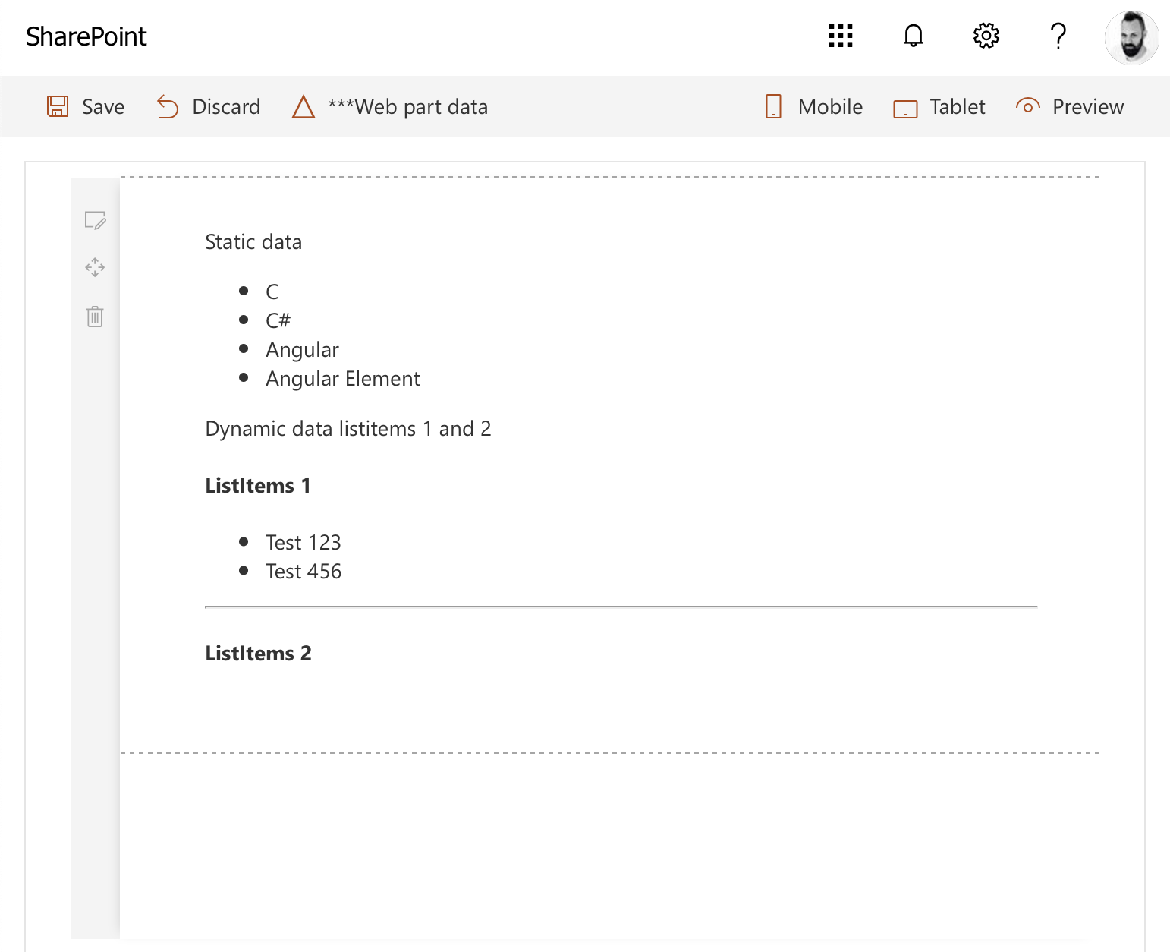Image resolution: width=1170 pixels, height=952 pixels.
Task: Click the Discard undo arrow icon
Action: pyautogui.click(x=168, y=106)
